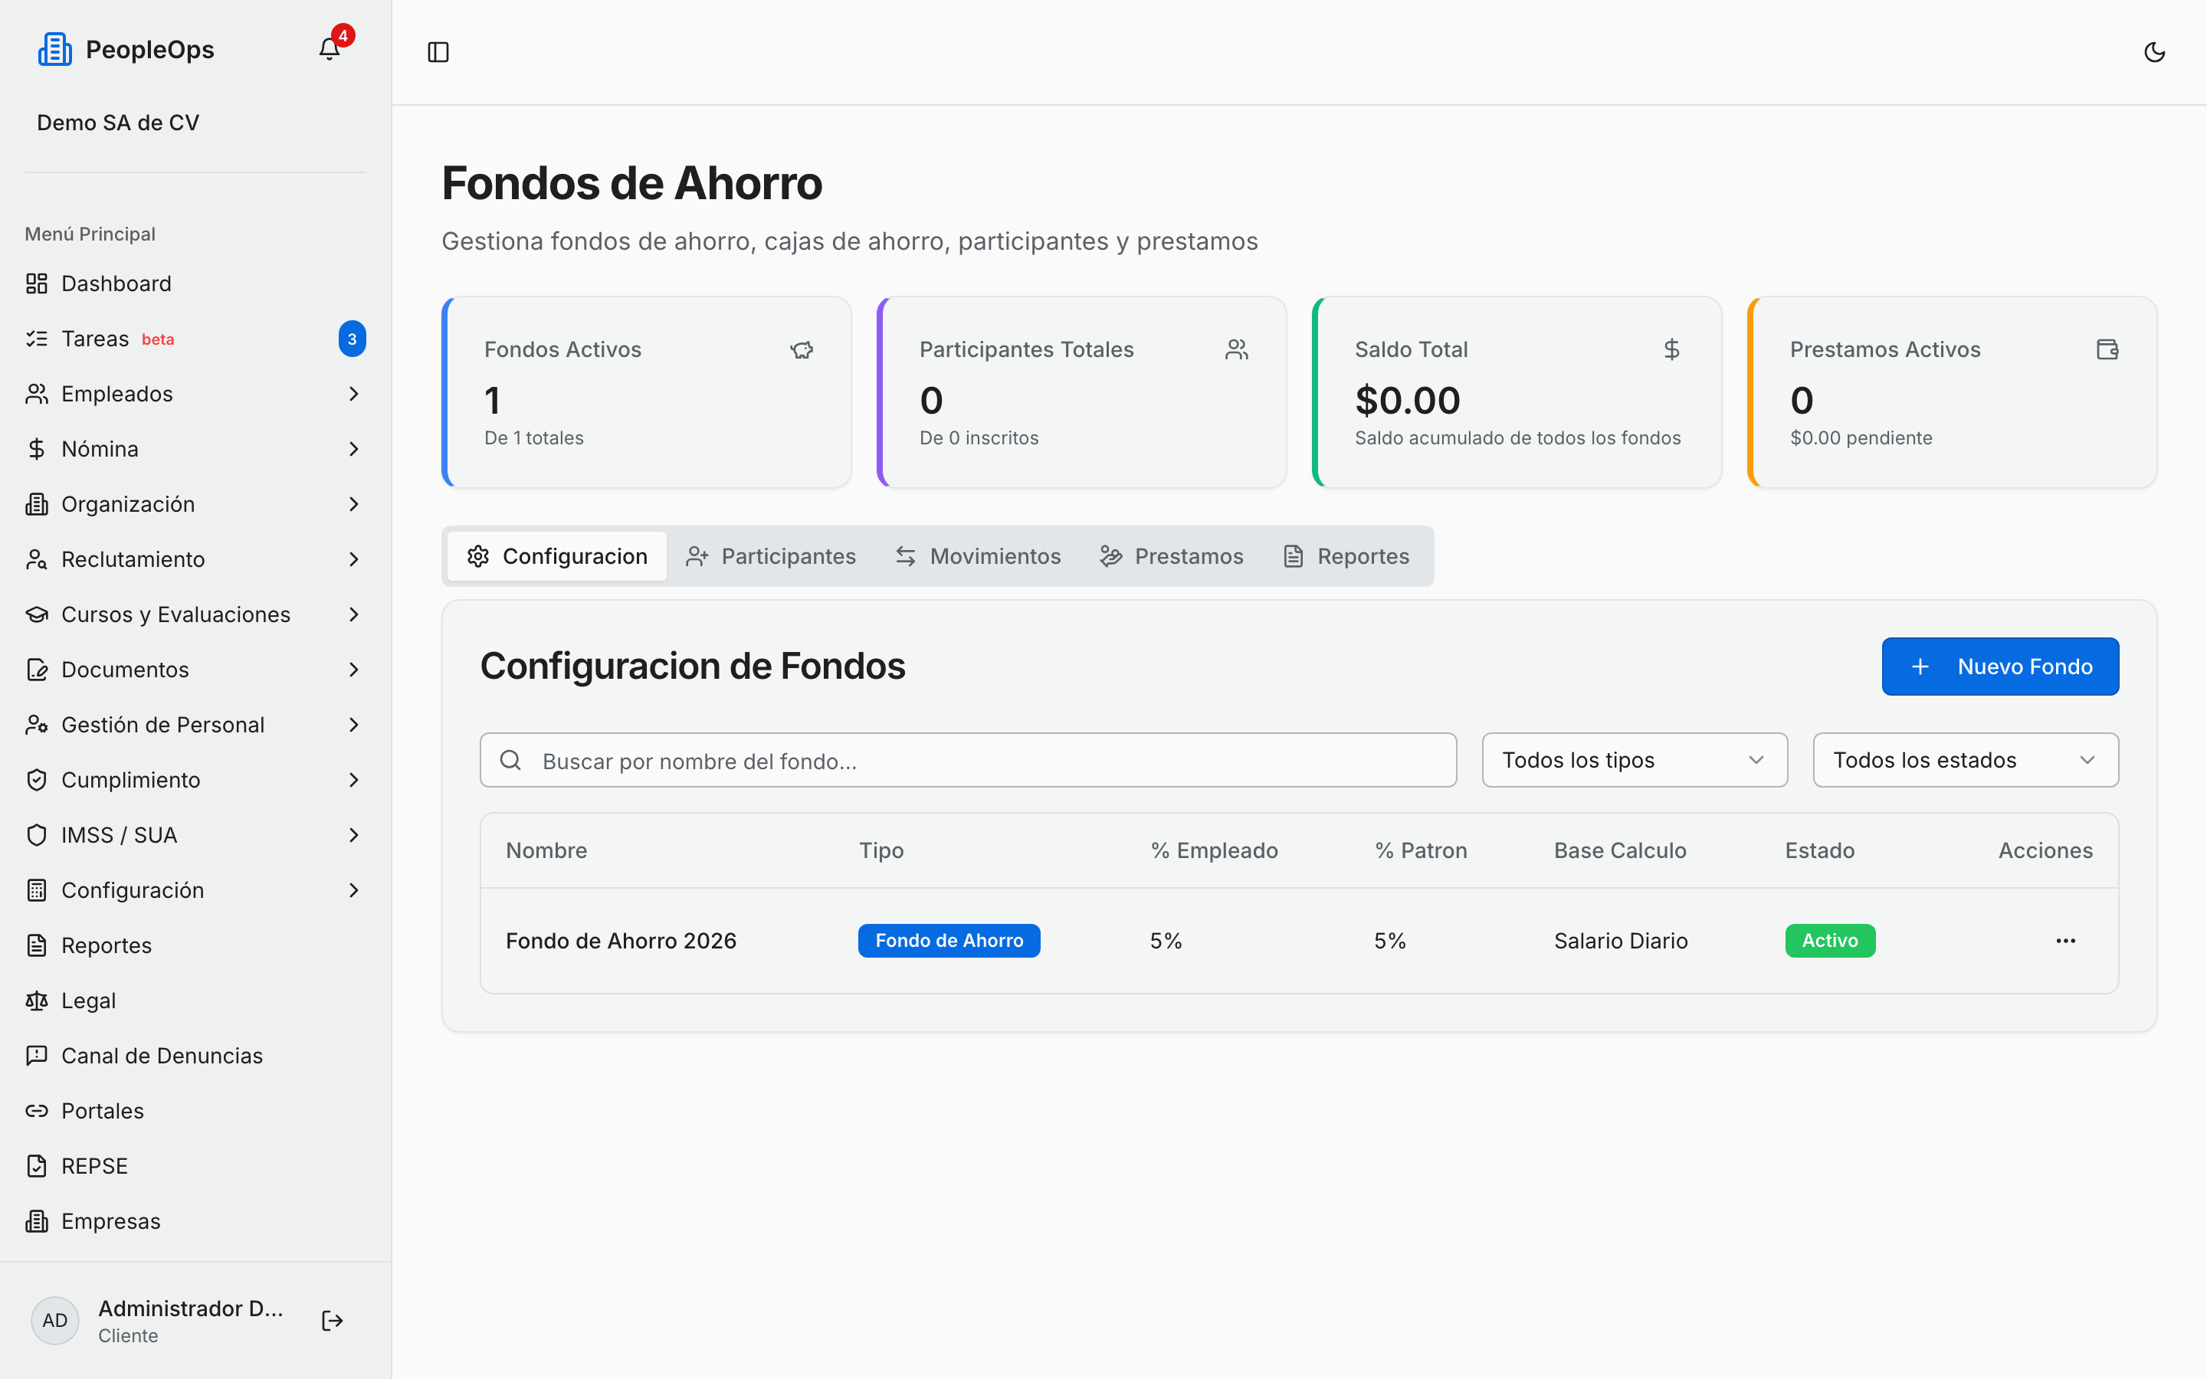The width and height of the screenshot is (2207, 1379).
Task: Expand the IMSS / SUA chevron
Action: [x=354, y=835]
